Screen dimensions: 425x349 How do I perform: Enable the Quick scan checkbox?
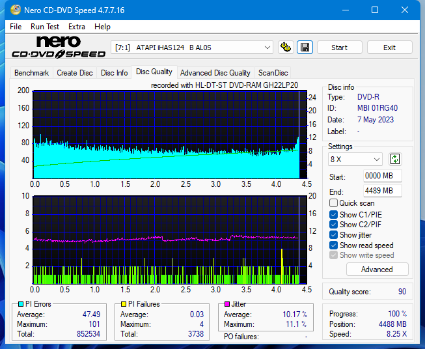(334, 203)
